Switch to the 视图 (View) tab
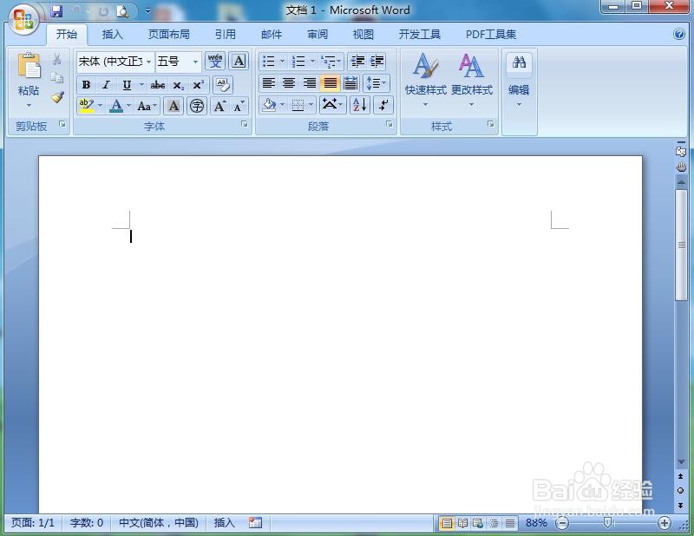 pos(363,34)
